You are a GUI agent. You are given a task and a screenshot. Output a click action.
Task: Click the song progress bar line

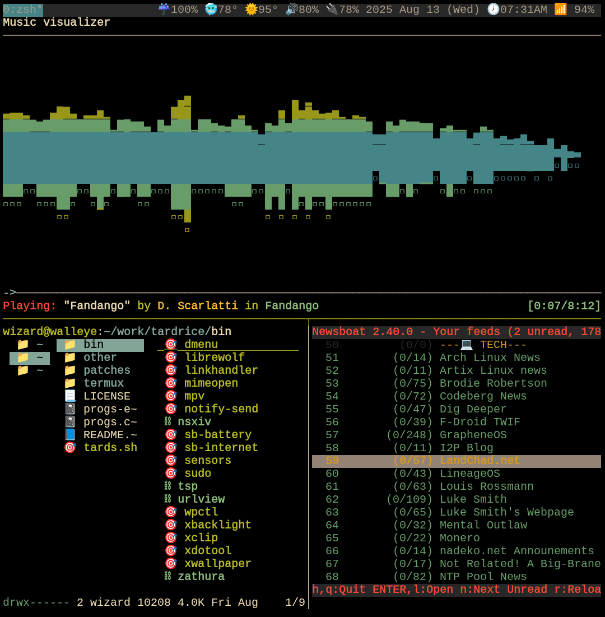coord(308,293)
